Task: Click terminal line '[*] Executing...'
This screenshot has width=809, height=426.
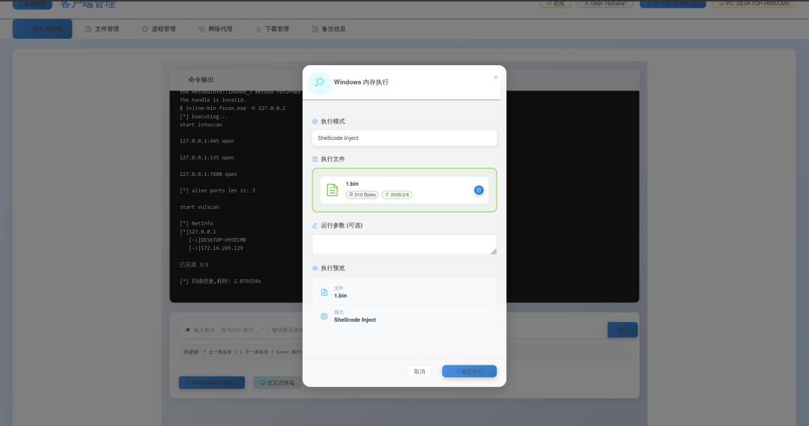Action: (203, 117)
